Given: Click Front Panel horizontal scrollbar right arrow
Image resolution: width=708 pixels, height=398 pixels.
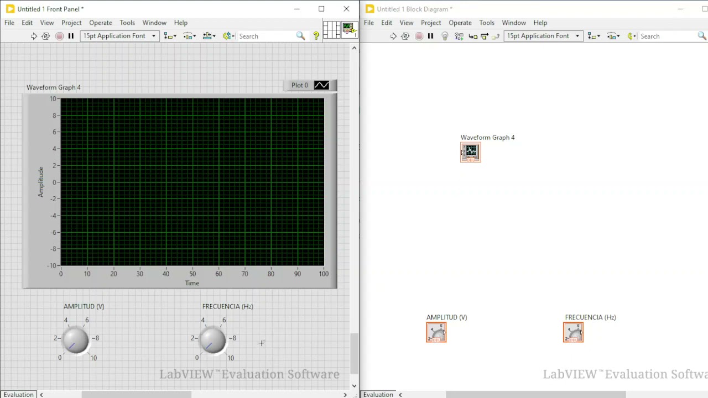Looking at the screenshot, I should (x=345, y=394).
